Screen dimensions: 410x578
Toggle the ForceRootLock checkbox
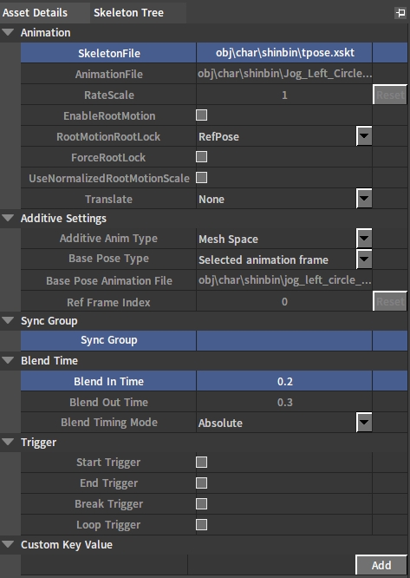[201, 157]
